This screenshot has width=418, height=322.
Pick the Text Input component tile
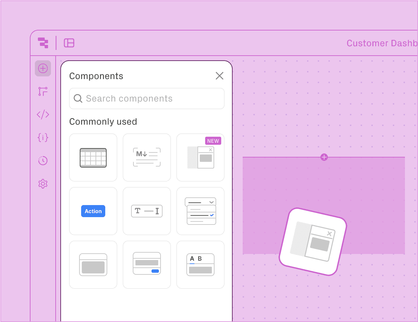[x=146, y=211]
